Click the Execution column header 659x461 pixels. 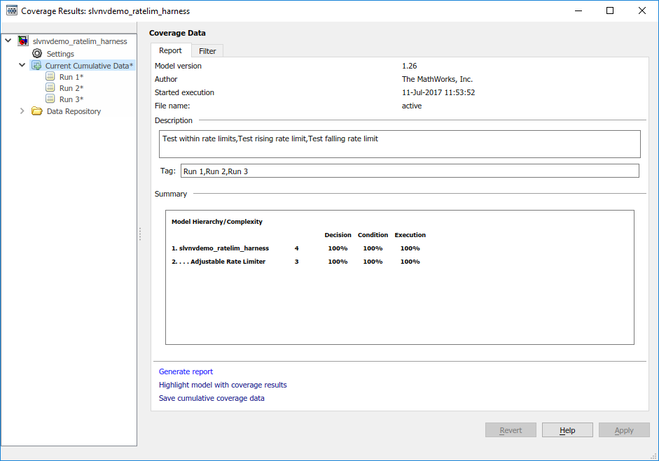coord(410,235)
